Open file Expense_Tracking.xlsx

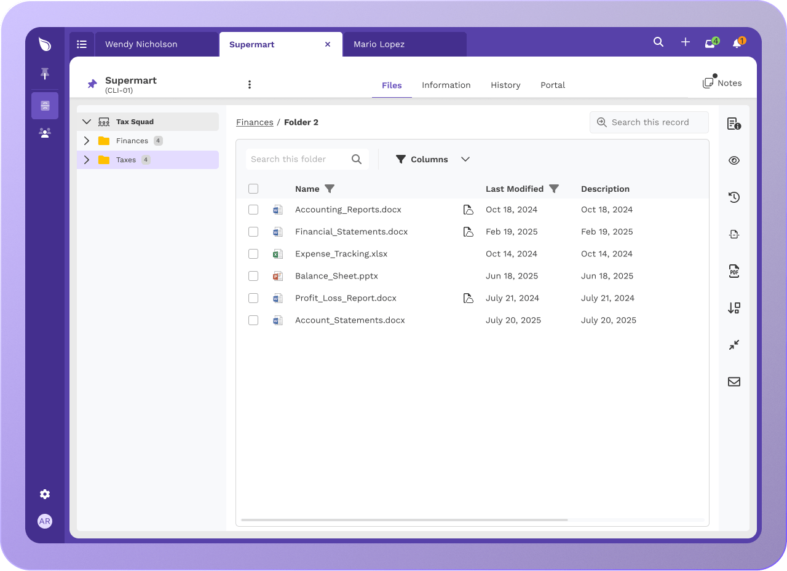click(341, 254)
